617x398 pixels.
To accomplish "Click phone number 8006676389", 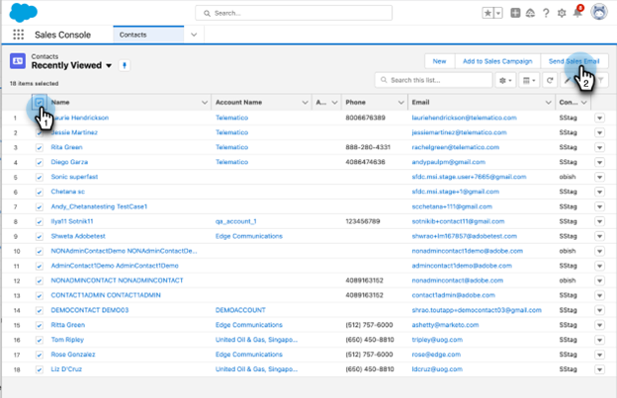I will click(x=365, y=118).
